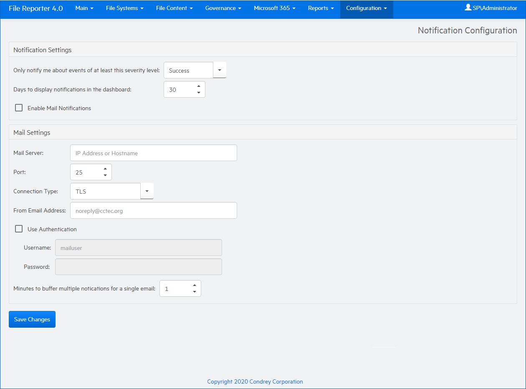Image resolution: width=526 pixels, height=389 pixels.
Task: Increase the buffer minutes value
Action: pos(194,285)
